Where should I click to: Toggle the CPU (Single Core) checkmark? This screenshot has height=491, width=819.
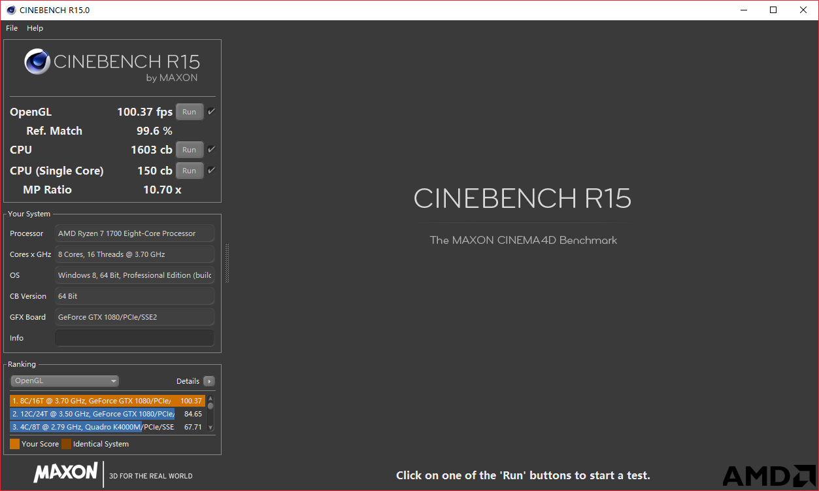coord(211,171)
